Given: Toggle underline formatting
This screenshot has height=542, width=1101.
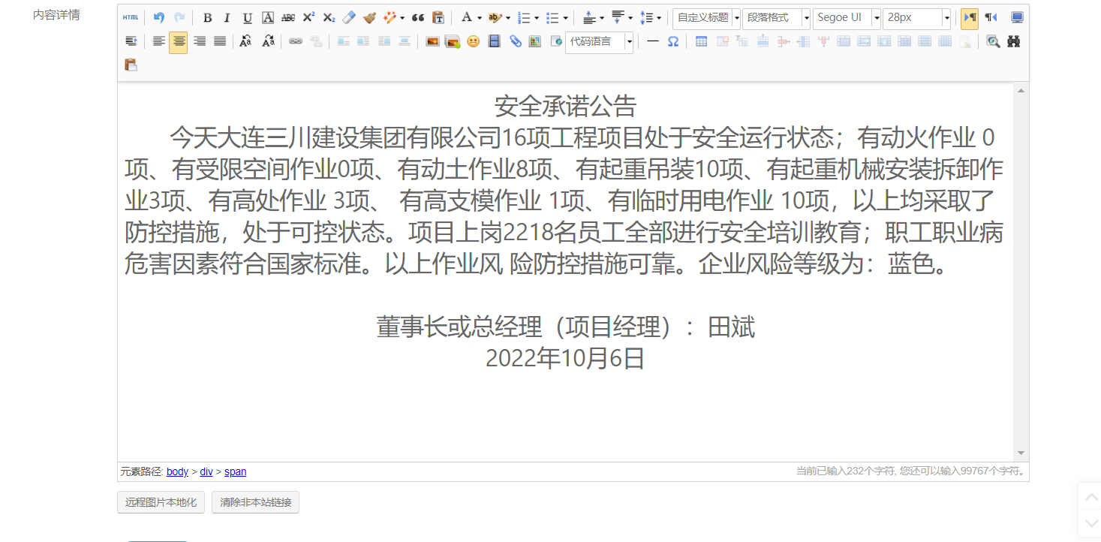Looking at the screenshot, I should [248, 18].
